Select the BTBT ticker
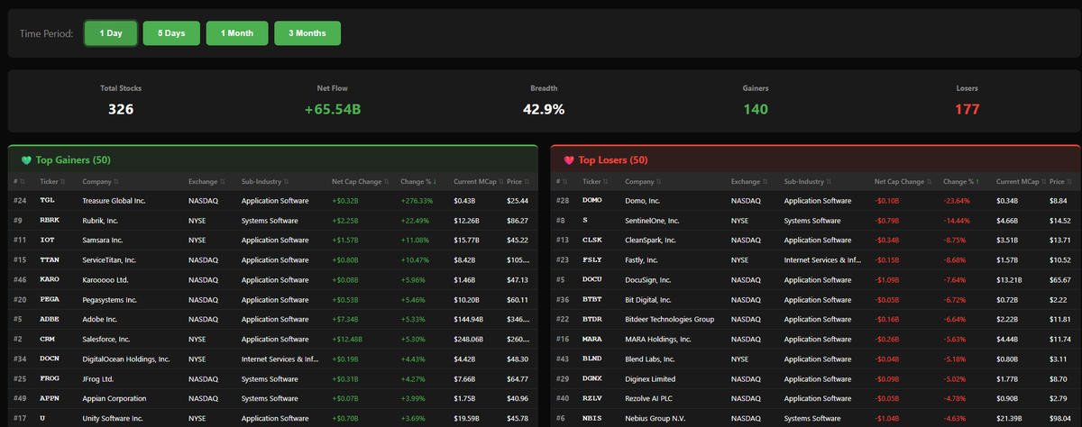1082x427 pixels. [x=592, y=299]
